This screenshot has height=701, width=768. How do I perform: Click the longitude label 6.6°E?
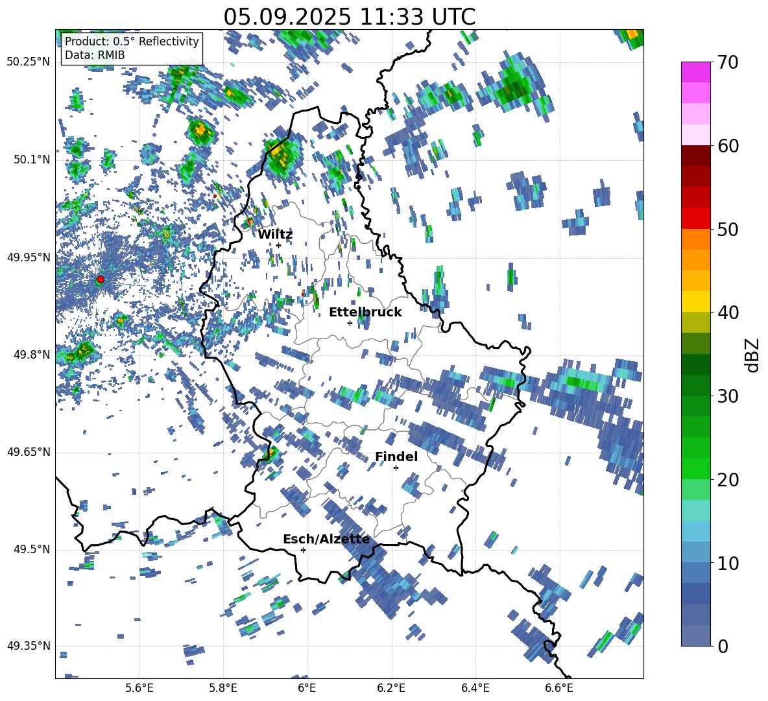559,688
